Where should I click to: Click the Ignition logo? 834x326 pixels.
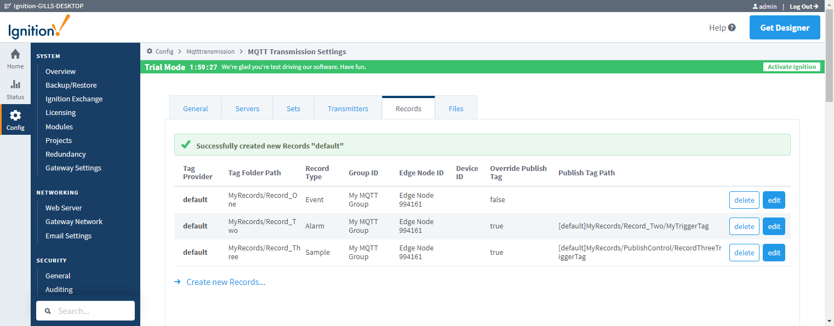point(39,27)
